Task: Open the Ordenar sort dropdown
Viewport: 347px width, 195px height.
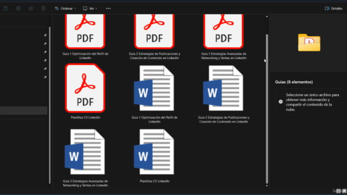Action: tap(65, 9)
